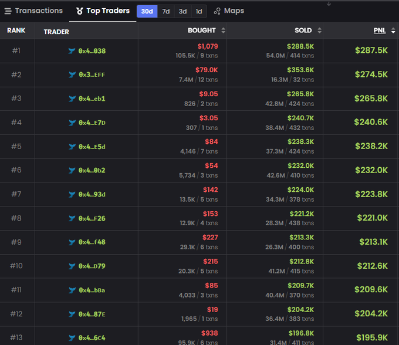Viewport: 399px width, 345px height.
Task: Click the $232.0K PNL value
Action: coord(371,170)
